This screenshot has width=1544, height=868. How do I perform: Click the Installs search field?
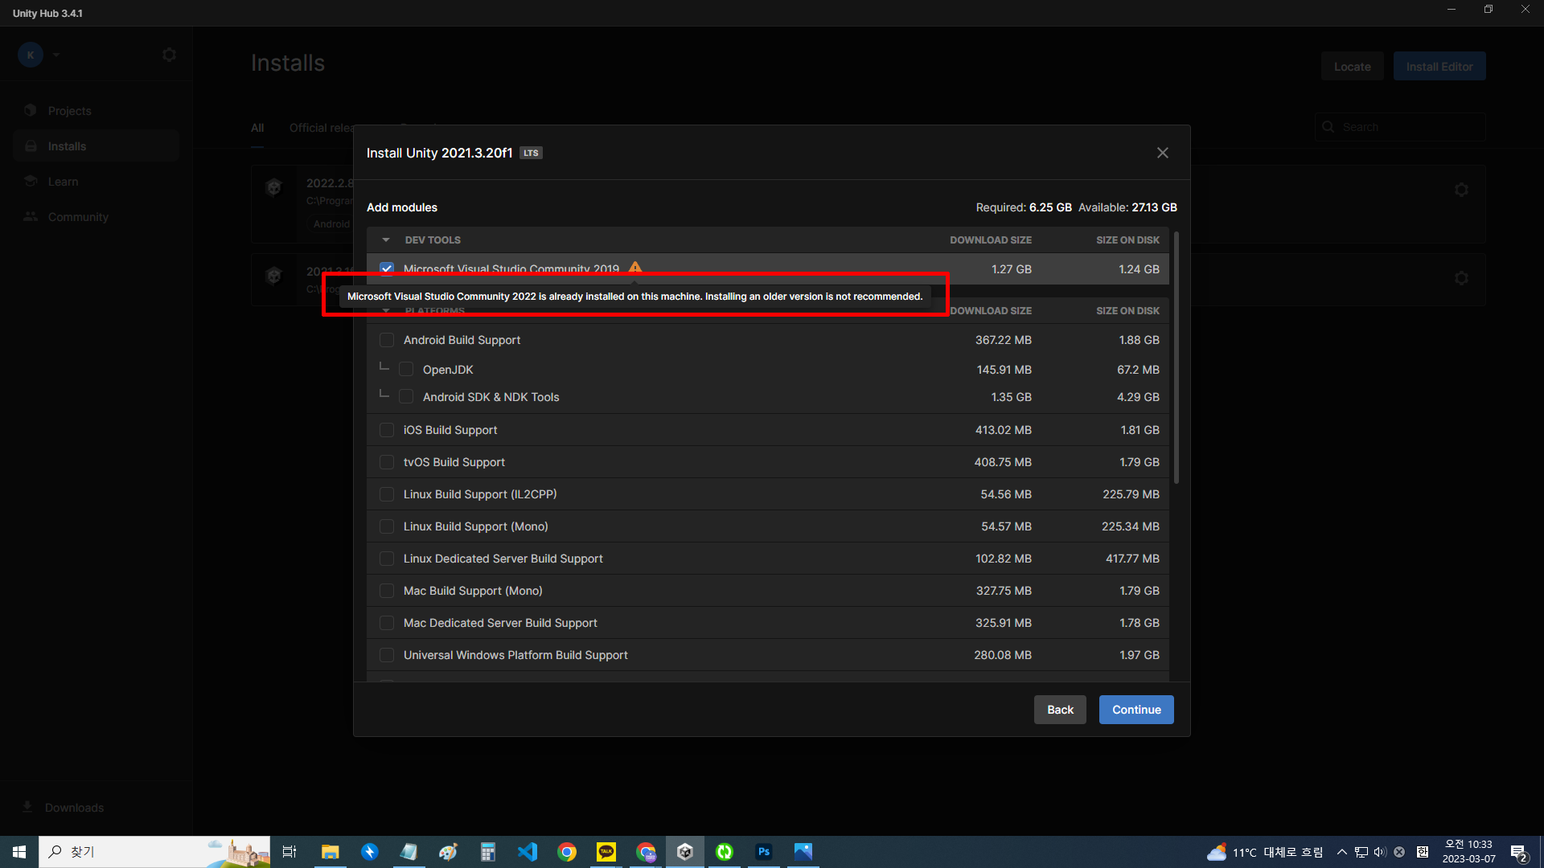pos(1400,127)
